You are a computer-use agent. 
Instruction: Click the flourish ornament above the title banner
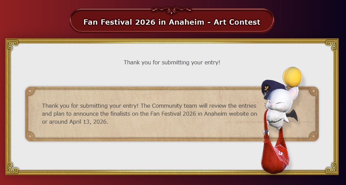171,10
